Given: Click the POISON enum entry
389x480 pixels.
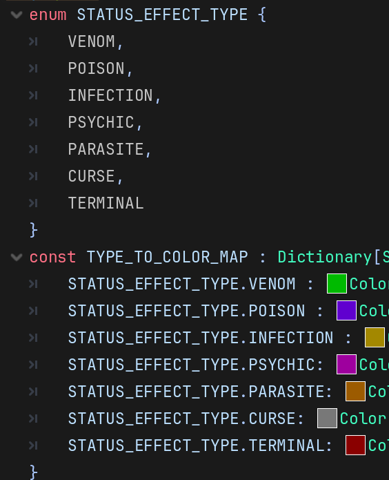Looking at the screenshot, I should [96, 68].
